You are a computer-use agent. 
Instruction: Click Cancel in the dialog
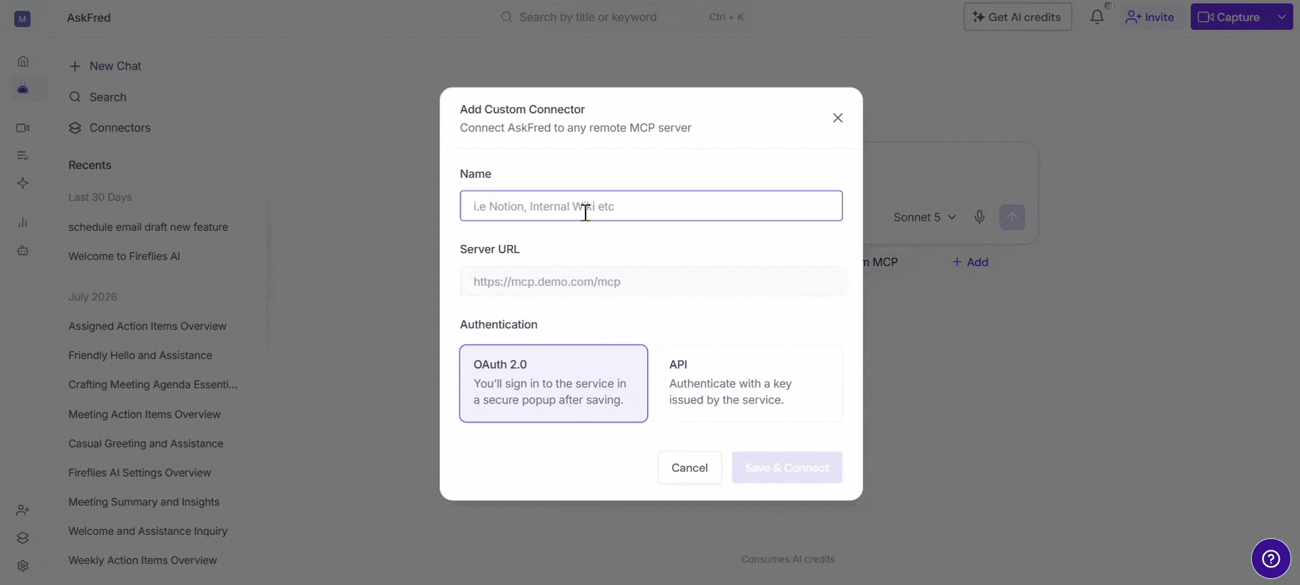(x=689, y=468)
